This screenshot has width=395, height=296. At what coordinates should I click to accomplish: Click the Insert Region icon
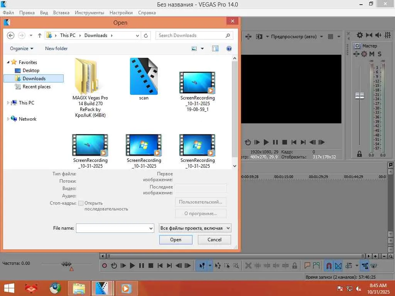tap(316, 266)
